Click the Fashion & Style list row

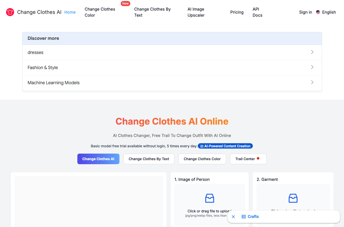tap(172, 67)
